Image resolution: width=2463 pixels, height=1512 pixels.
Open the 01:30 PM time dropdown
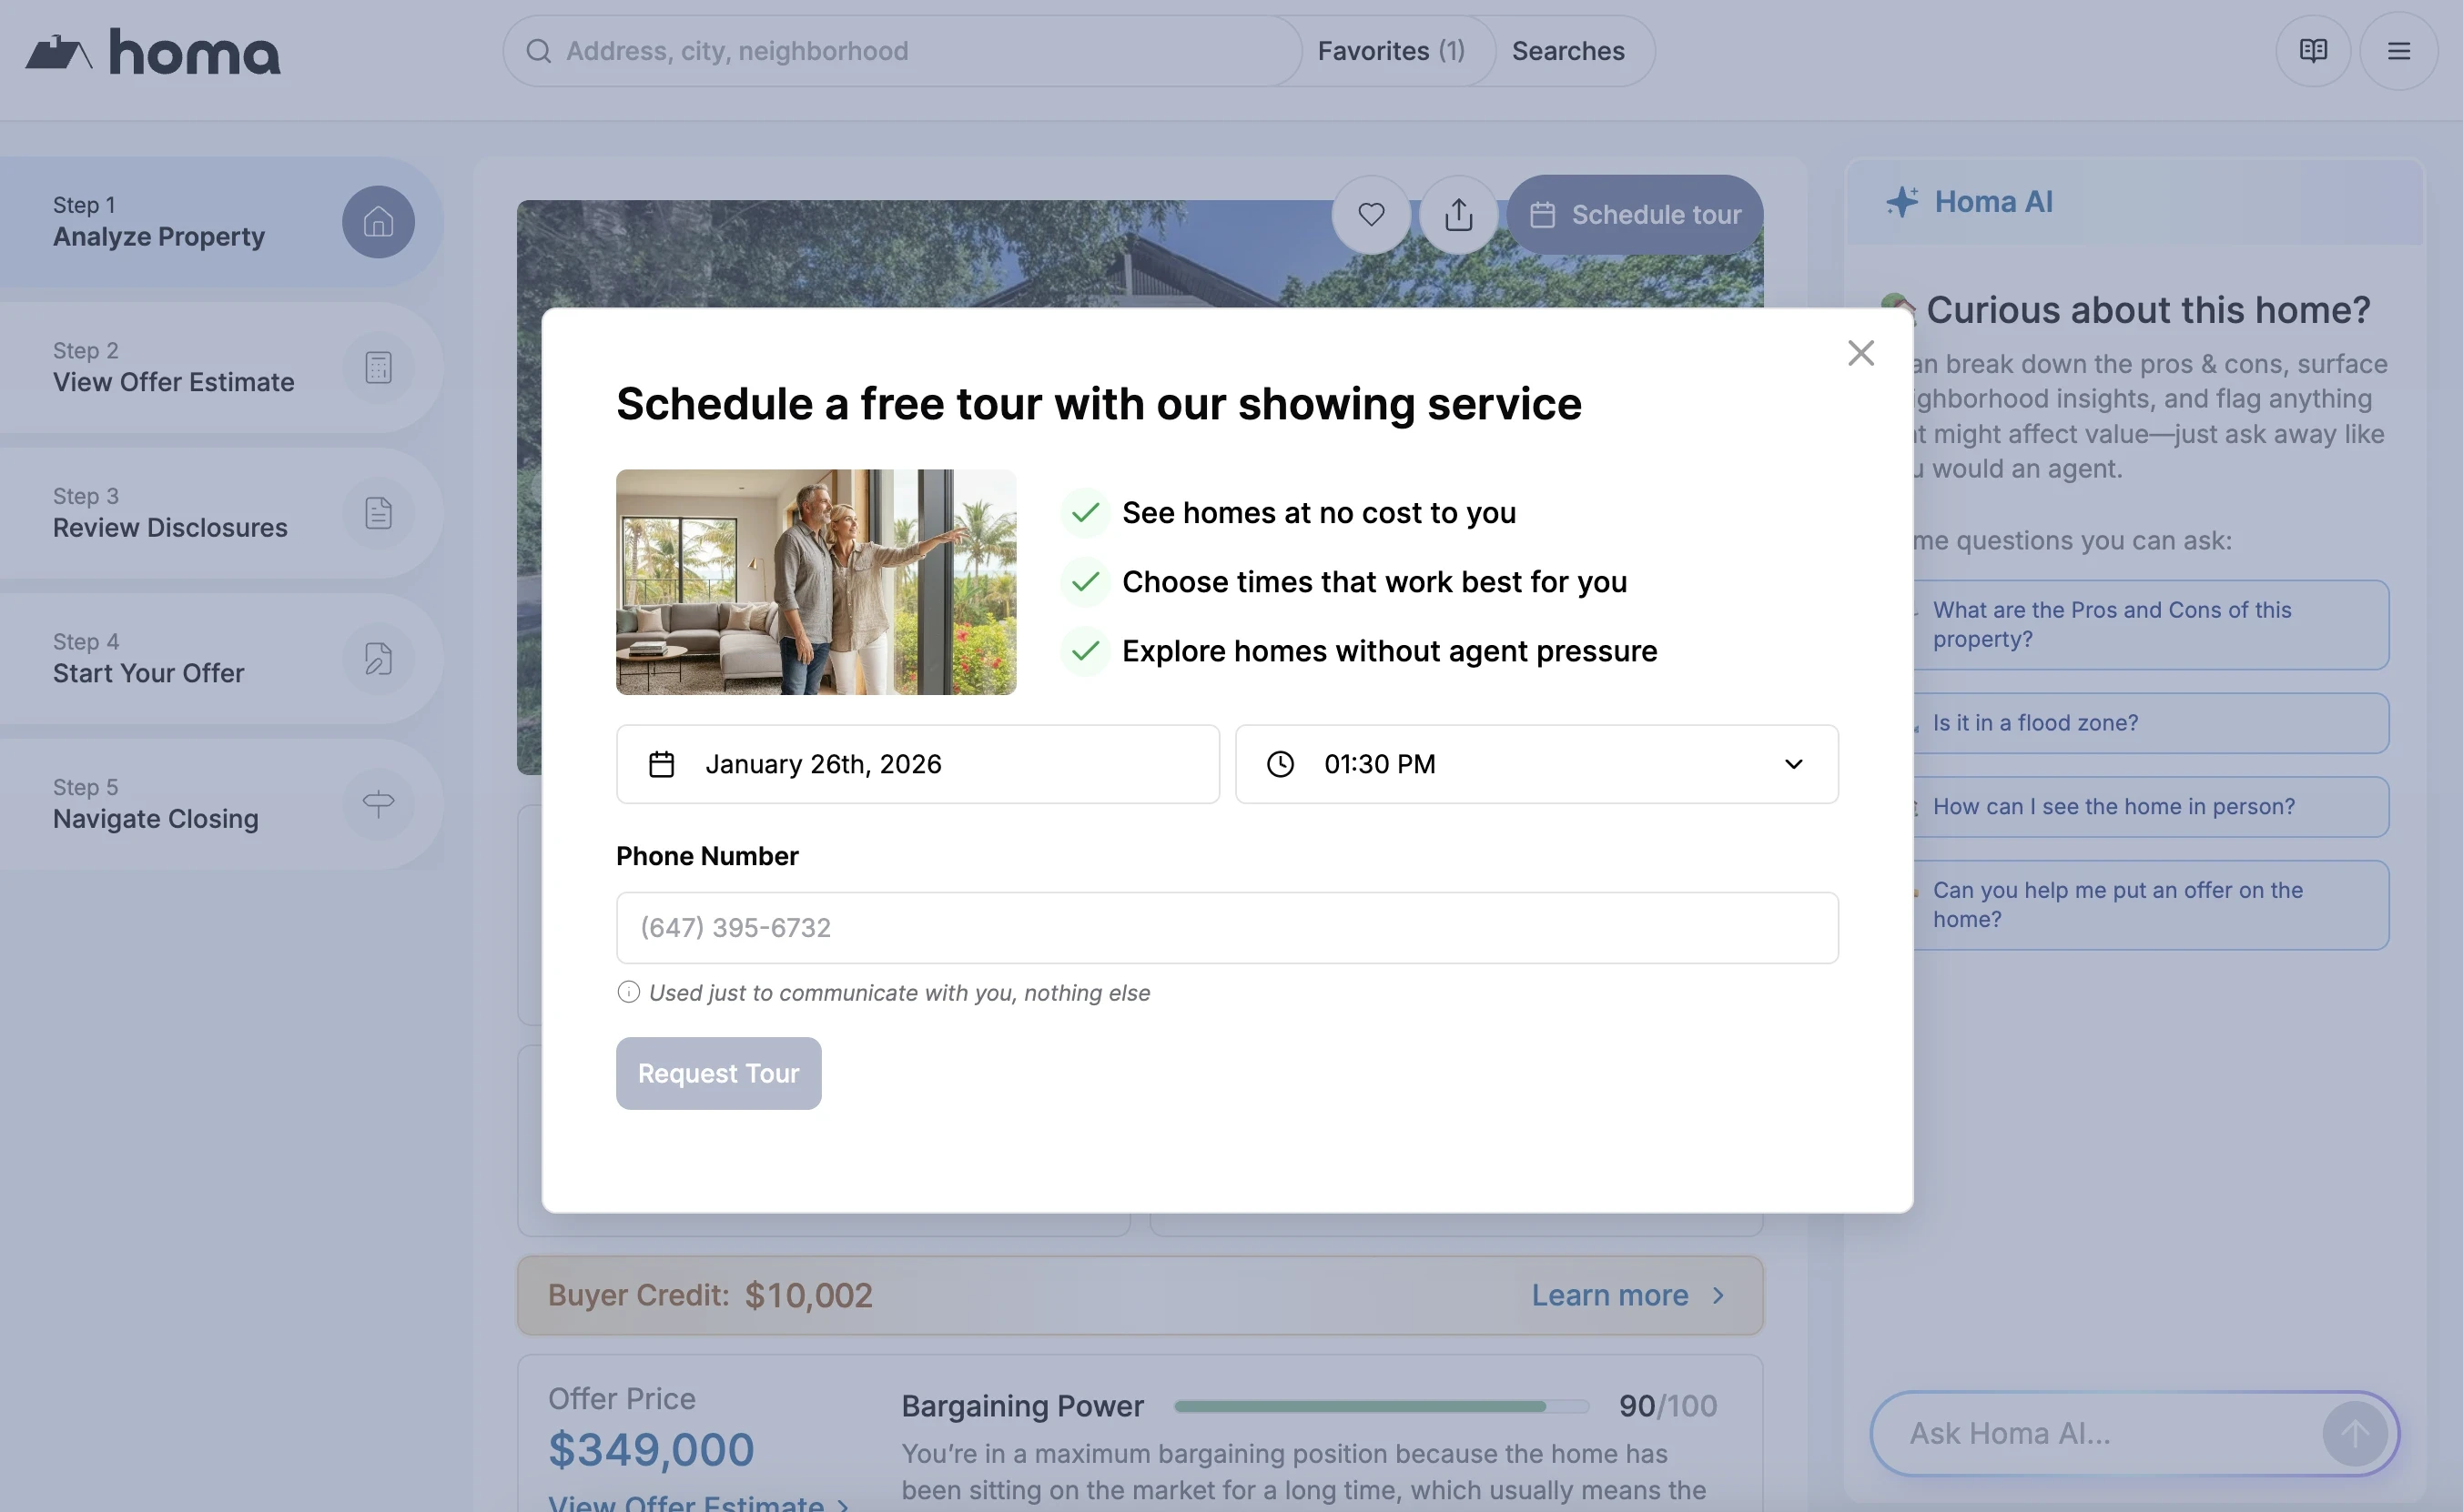(1536, 764)
